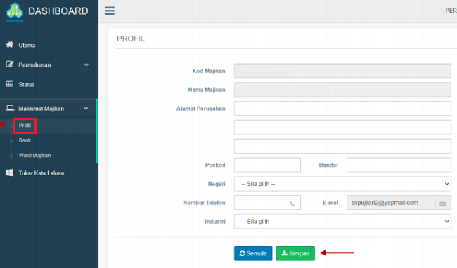Click the table icon beside Status
The image size is (457, 268).
point(10,84)
